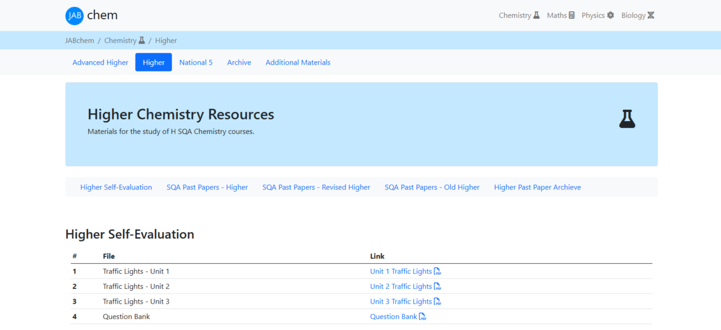Click PDF icon beside Unit 2 Traffic Lights

point(438,287)
